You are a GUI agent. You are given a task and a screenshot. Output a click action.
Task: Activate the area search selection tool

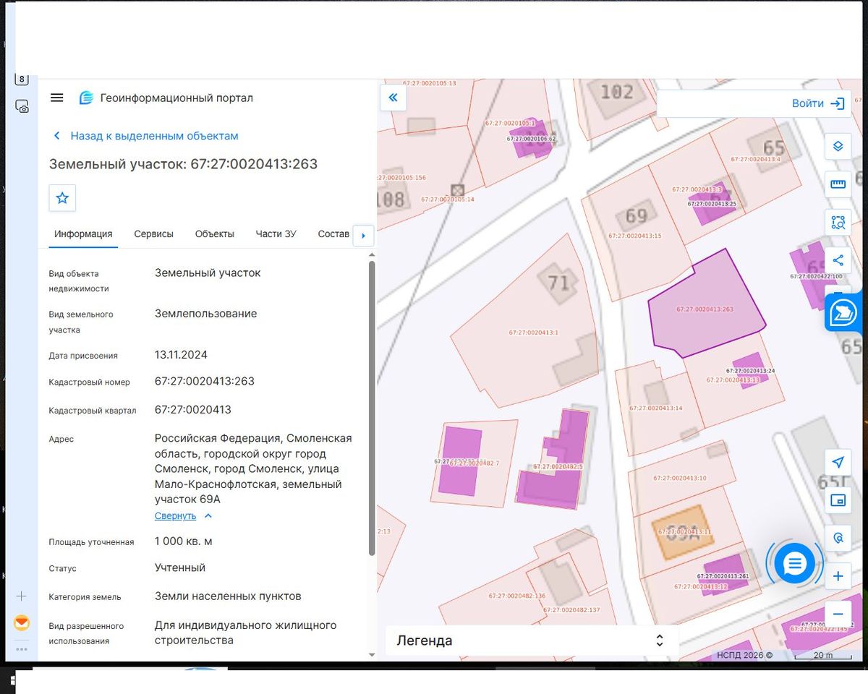[838, 223]
